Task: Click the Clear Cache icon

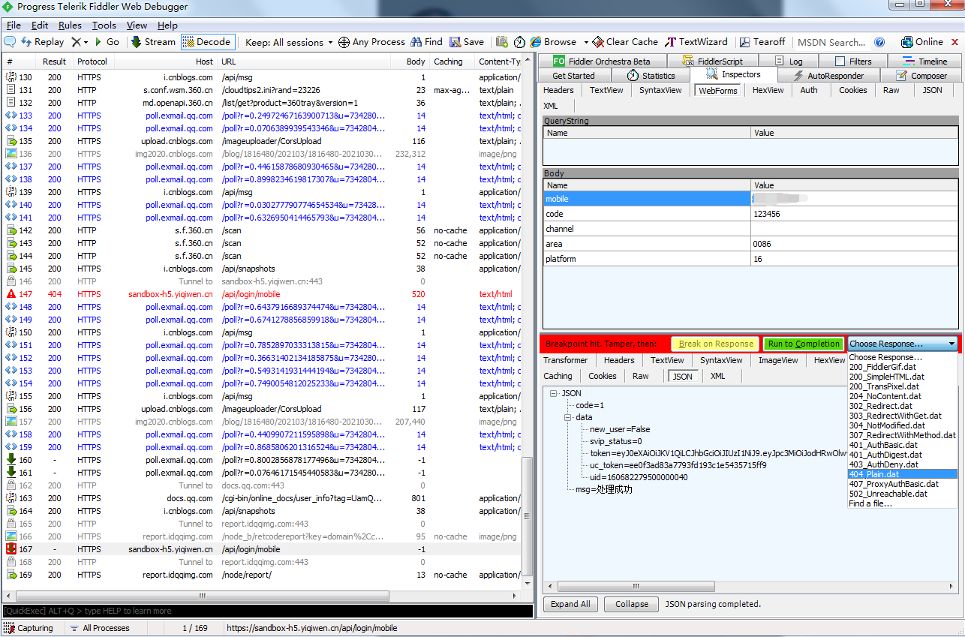Action: pyautogui.click(x=598, y=42)
